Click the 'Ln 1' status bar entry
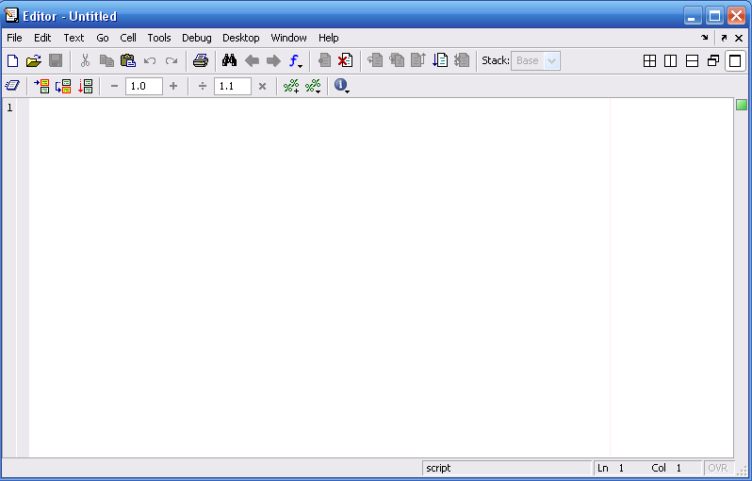Image resolution: width=752 pixels, height=481 pixels. (x=611, y=468)
